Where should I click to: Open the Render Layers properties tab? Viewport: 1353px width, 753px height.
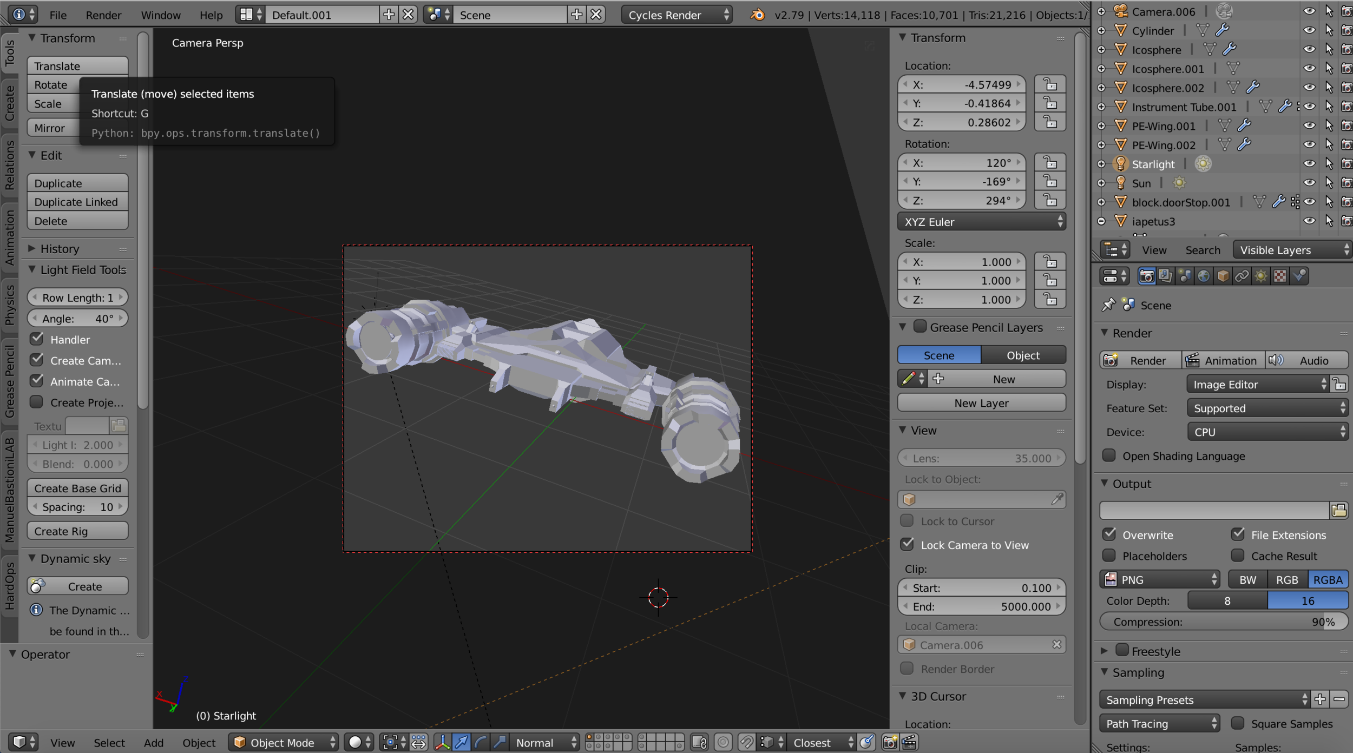click(1165, 276)
